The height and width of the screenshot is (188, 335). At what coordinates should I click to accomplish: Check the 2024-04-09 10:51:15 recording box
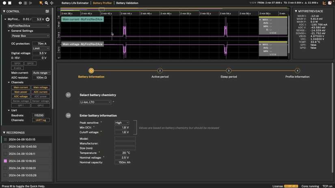coord(5,139)
